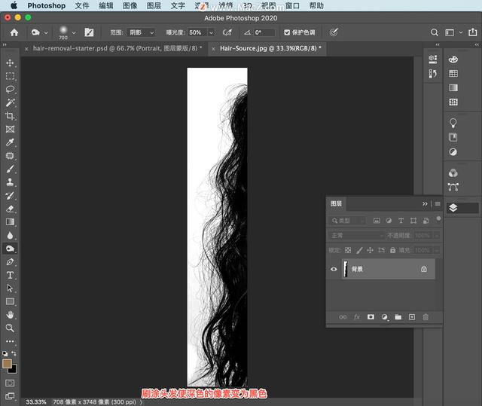The width and height of the screenshot is (482, 406).
Task: Open the Exposure 50% slider dropdown
Action: pyautogui.click(x=211, y=32)
